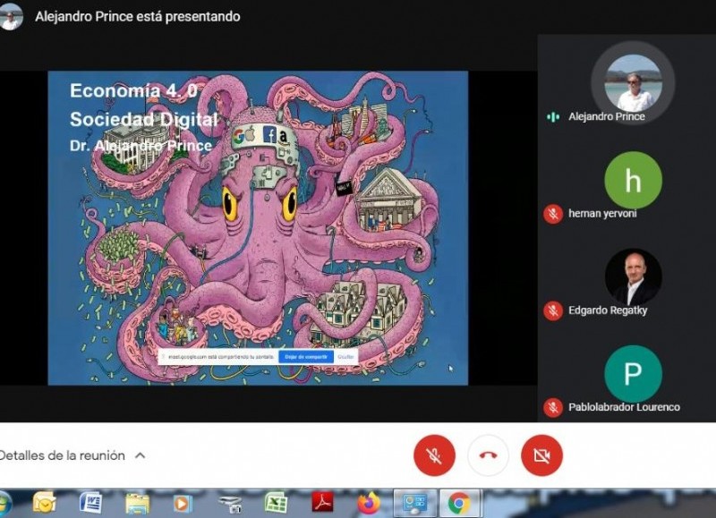Switch to the Control Panel taskbar window
The width and height of the screenshot is (716, 518).
click(x=415, y=504)
